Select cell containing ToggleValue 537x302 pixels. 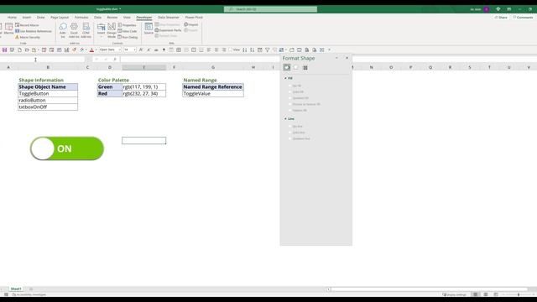point(213,93)
